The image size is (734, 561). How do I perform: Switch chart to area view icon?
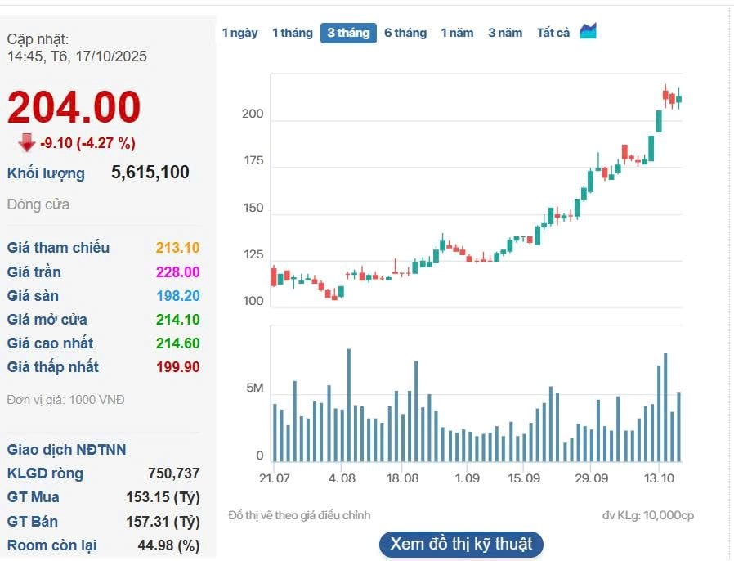(x=589, y=32)
